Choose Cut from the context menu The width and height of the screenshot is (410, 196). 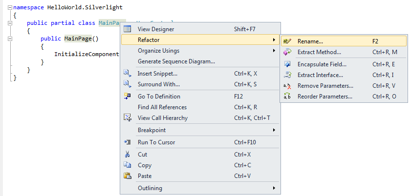tap(200, 154)
